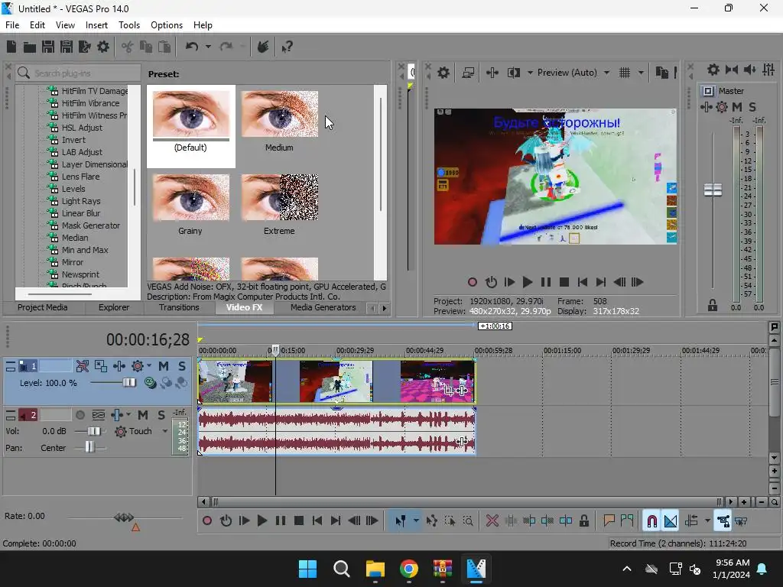This screenshot has height=587, width=783.
Task: Open Edit tool selector dropdown arrow
Action: tap(416, 521)
